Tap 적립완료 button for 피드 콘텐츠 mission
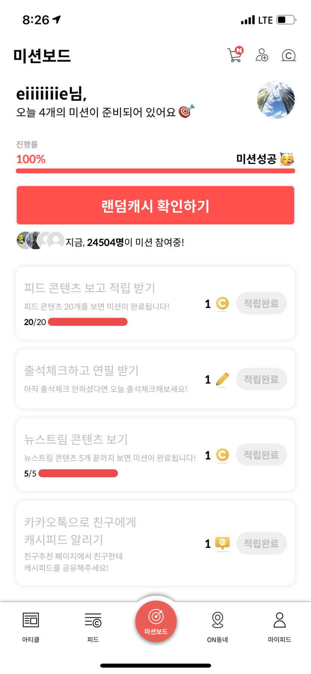Screen dimensions: 311x674 (x=261, y=303)
